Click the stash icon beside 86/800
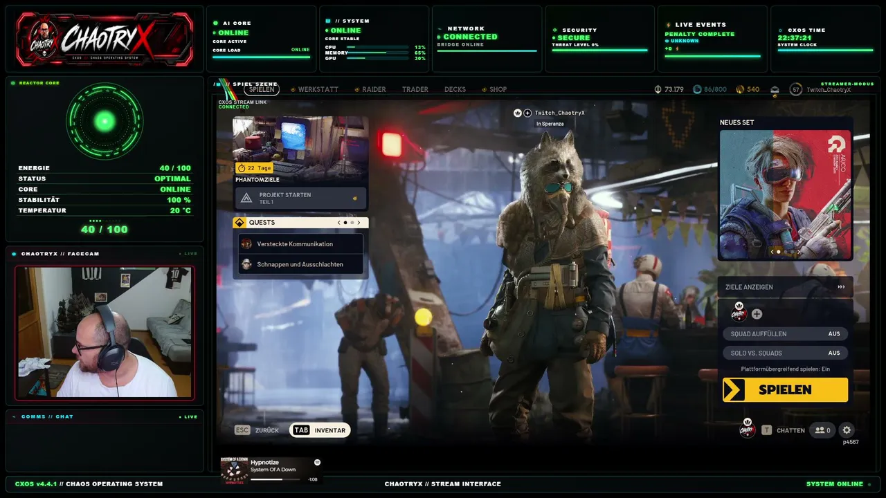The image size is (886, 498). pos(697,90)
